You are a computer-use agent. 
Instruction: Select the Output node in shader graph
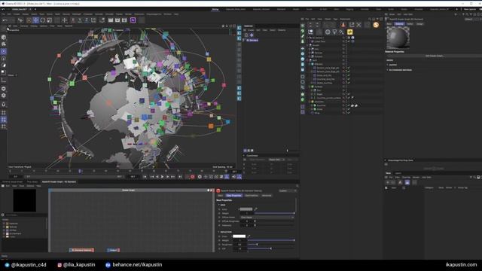coord(113,250)
